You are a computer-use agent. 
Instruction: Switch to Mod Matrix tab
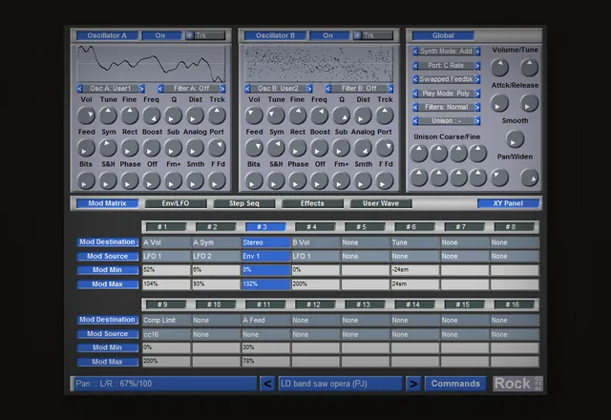(x=107, y=203)
